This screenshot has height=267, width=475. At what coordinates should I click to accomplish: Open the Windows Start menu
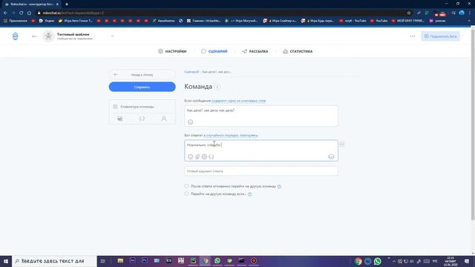[x=6, y=261]
